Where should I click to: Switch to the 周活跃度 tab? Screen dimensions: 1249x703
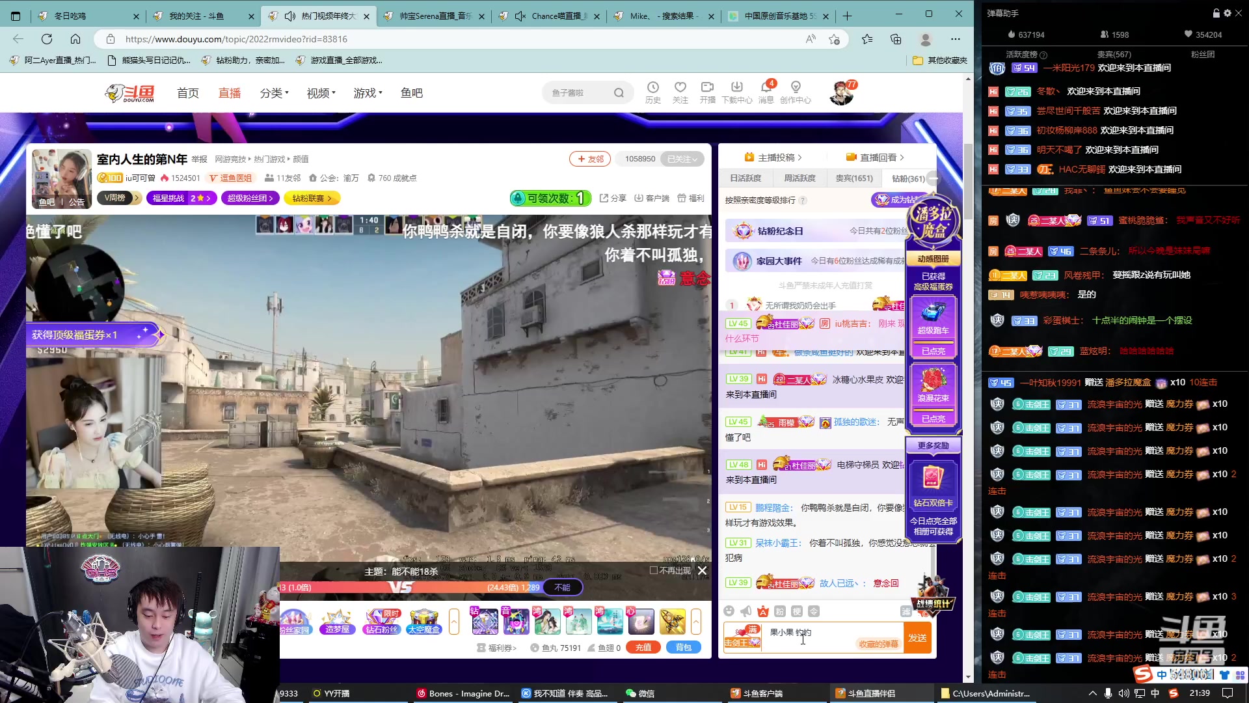799,178
